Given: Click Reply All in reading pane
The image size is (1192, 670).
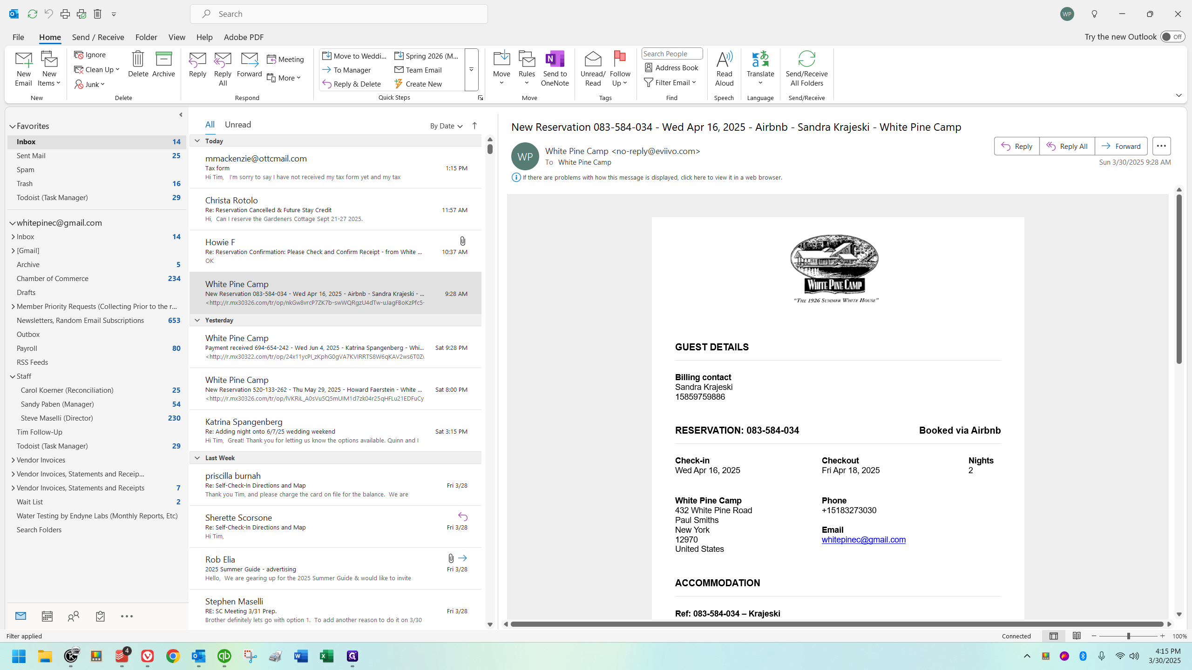Looking at the screenshot, I should [1067, 146].
